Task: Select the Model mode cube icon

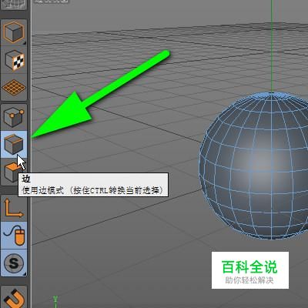Action: tap(14, 32)
